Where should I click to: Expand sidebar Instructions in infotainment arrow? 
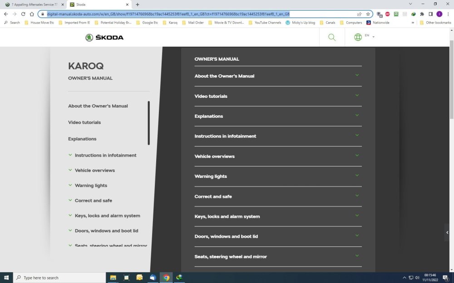pyautogui.click(x=70, y=155)
